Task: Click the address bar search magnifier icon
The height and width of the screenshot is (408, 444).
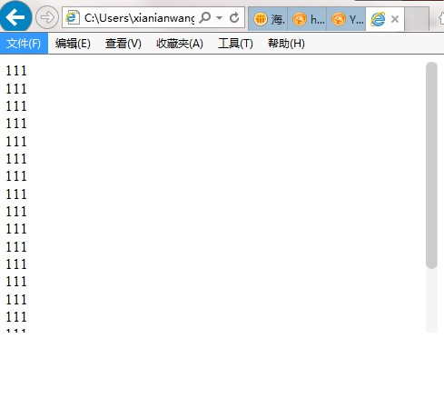Action: coord(205,17)
